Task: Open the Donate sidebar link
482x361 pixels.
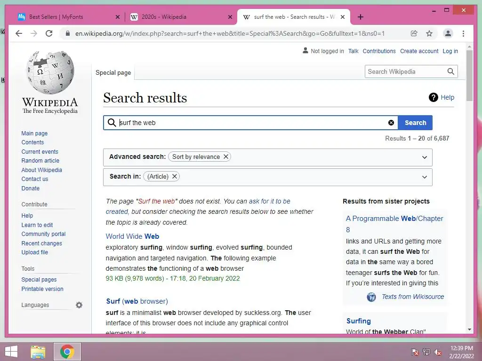Action: point(31,188)
